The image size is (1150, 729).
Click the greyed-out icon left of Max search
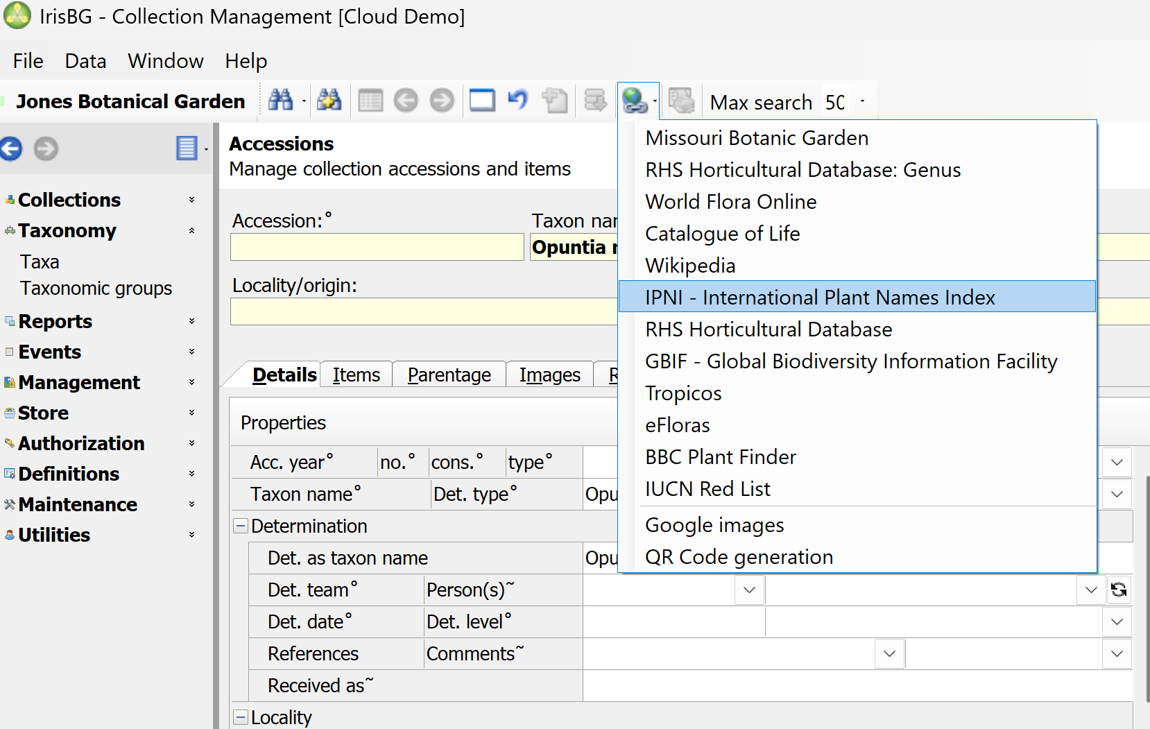coord(681,101)
